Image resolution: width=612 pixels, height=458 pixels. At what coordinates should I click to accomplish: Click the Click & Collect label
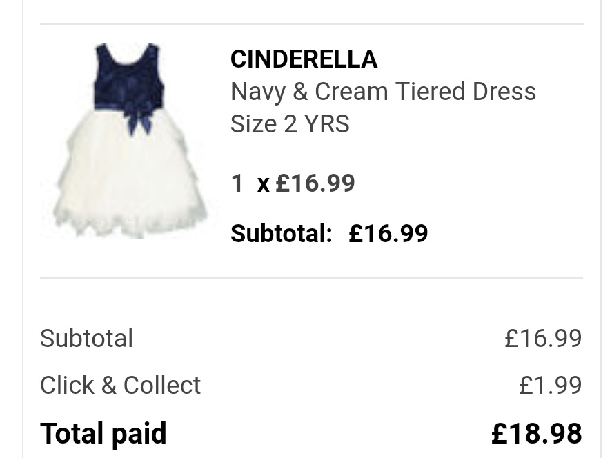[120, 386]
